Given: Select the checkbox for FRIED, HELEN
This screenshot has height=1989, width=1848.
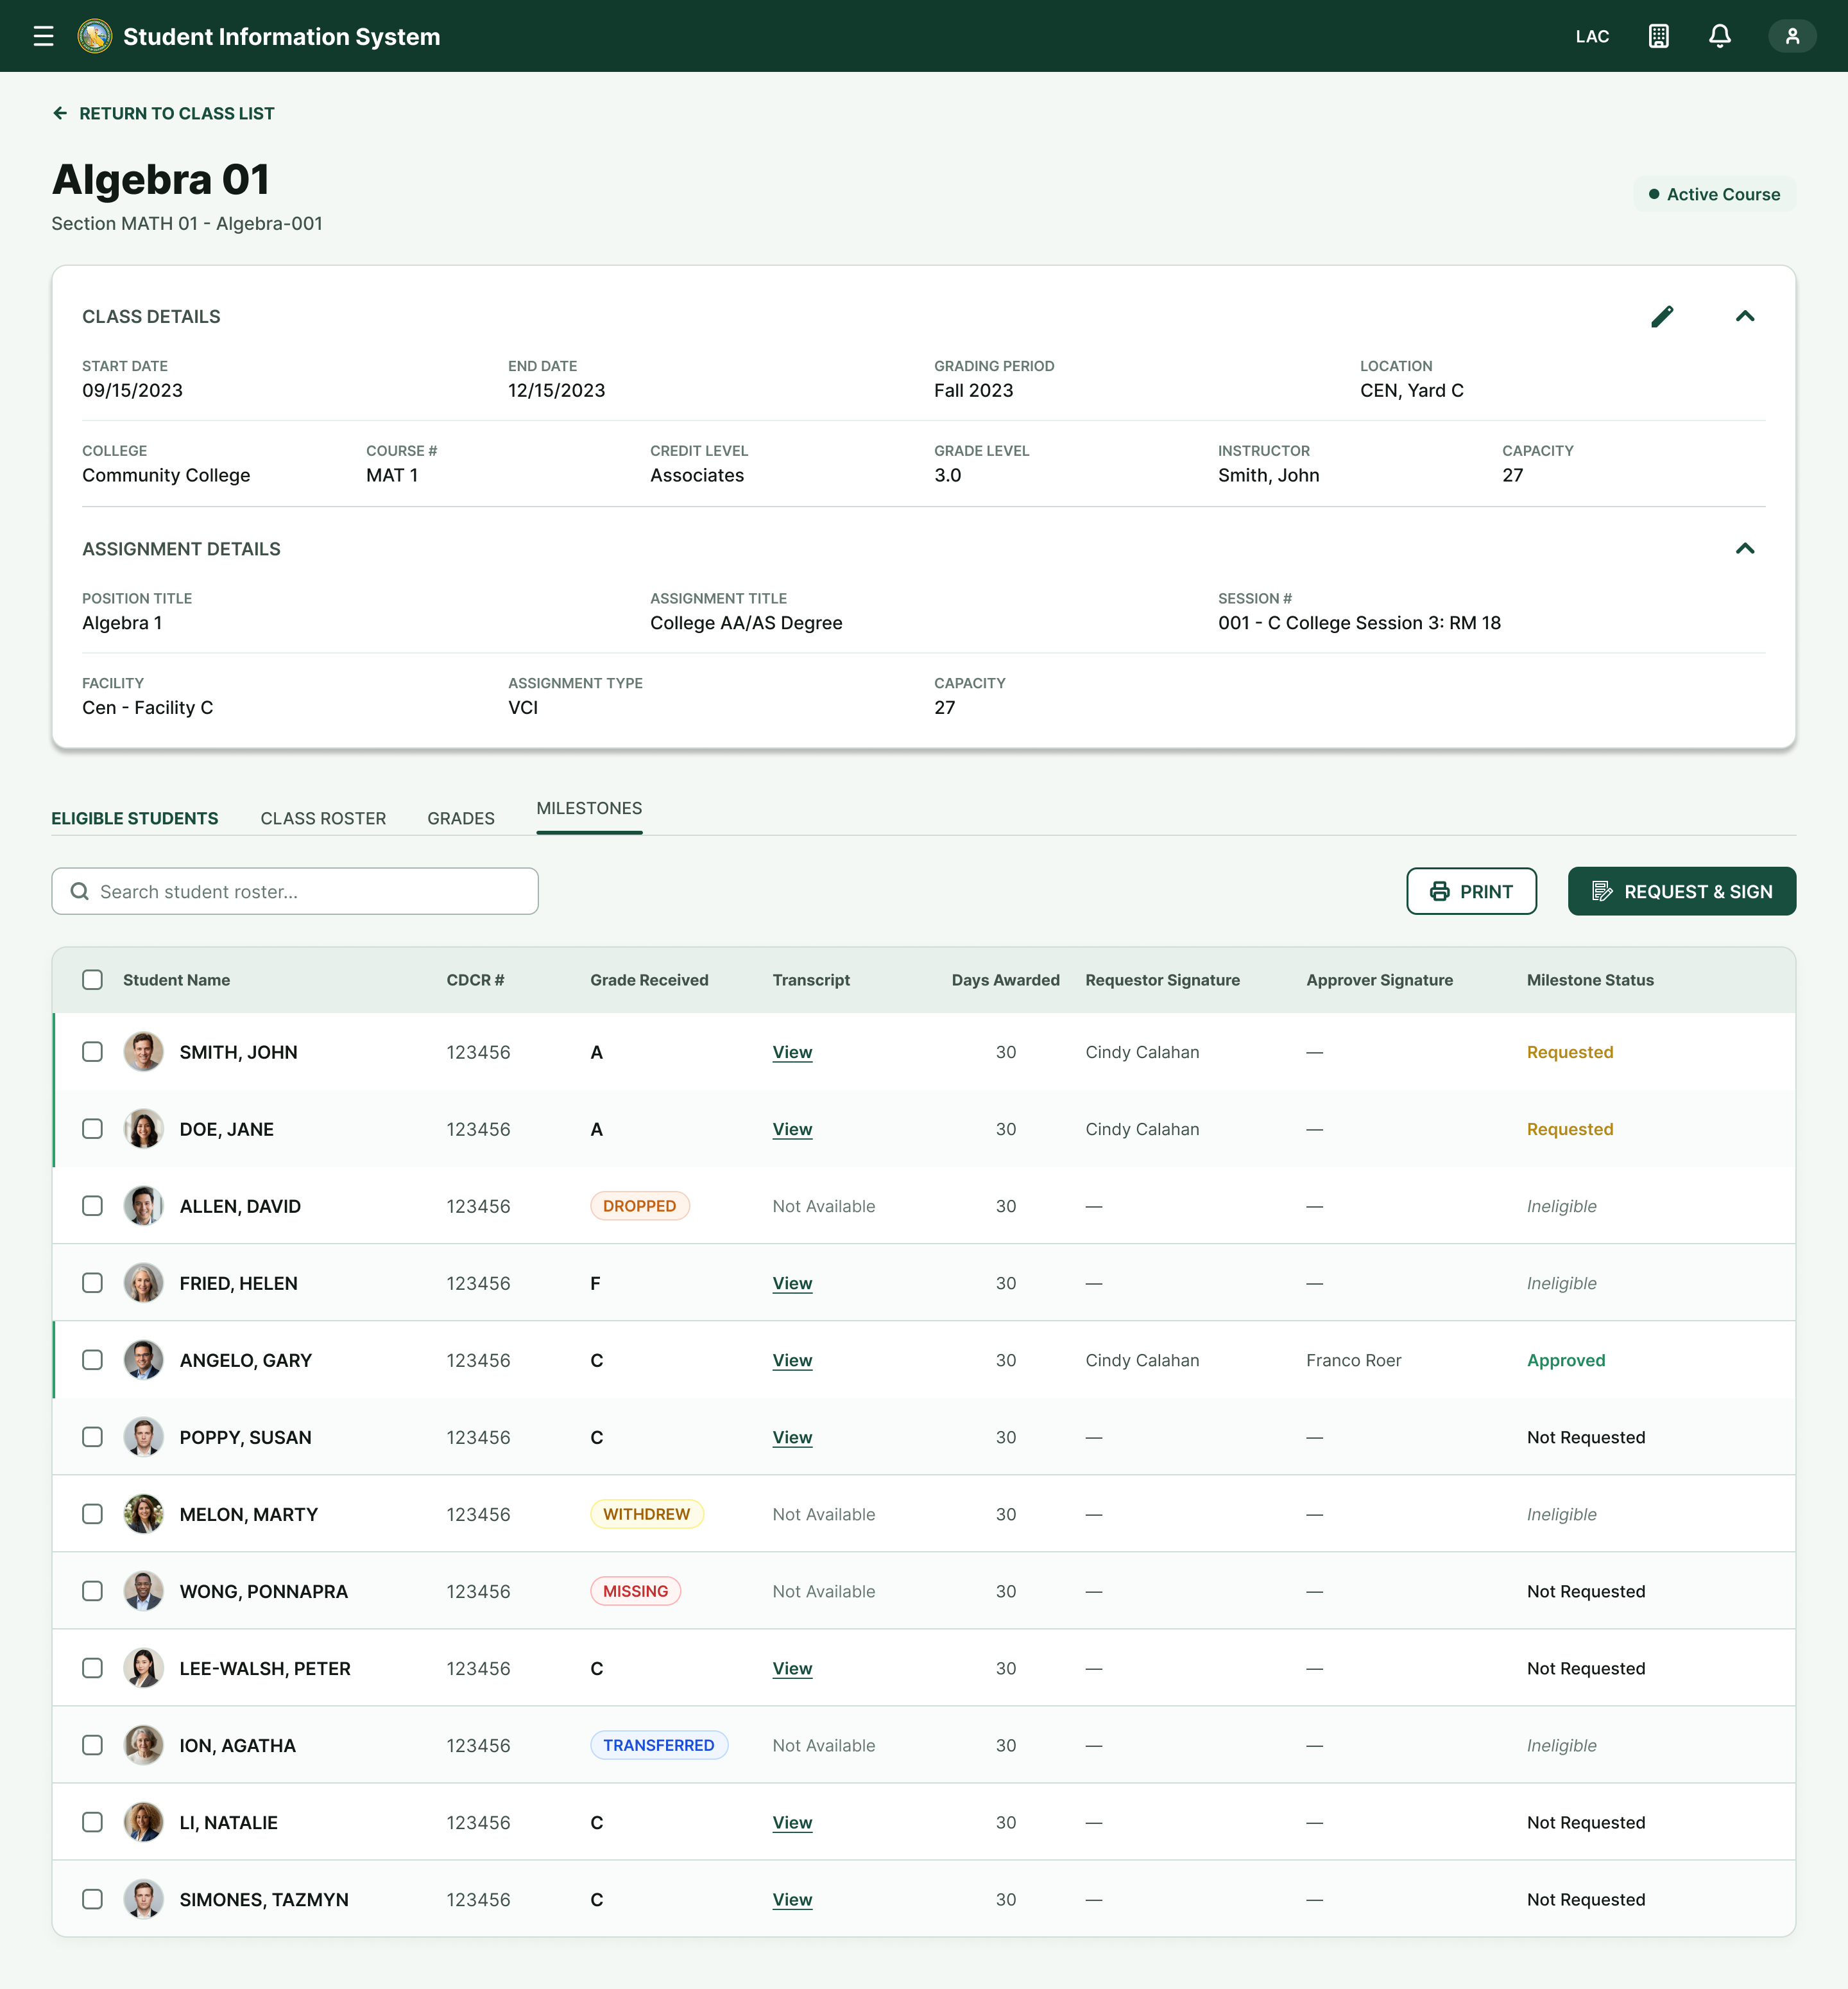Looking at the screenshot, I should 92,1283.
